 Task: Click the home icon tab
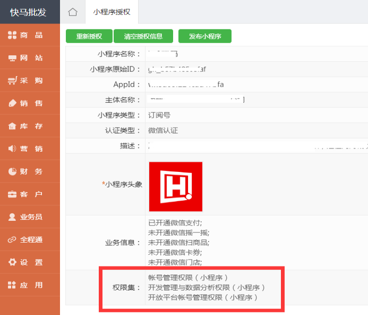point(73,12)
